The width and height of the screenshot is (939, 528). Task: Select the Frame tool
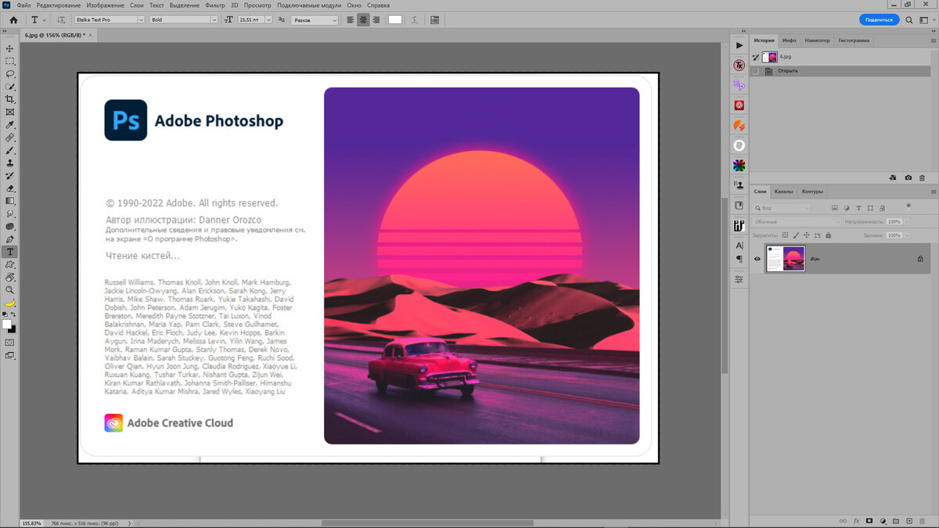tap(10, 112)
